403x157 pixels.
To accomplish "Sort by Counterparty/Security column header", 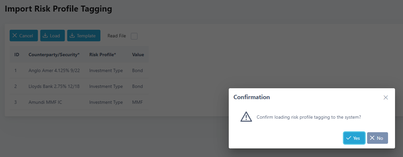I will 54,55.
